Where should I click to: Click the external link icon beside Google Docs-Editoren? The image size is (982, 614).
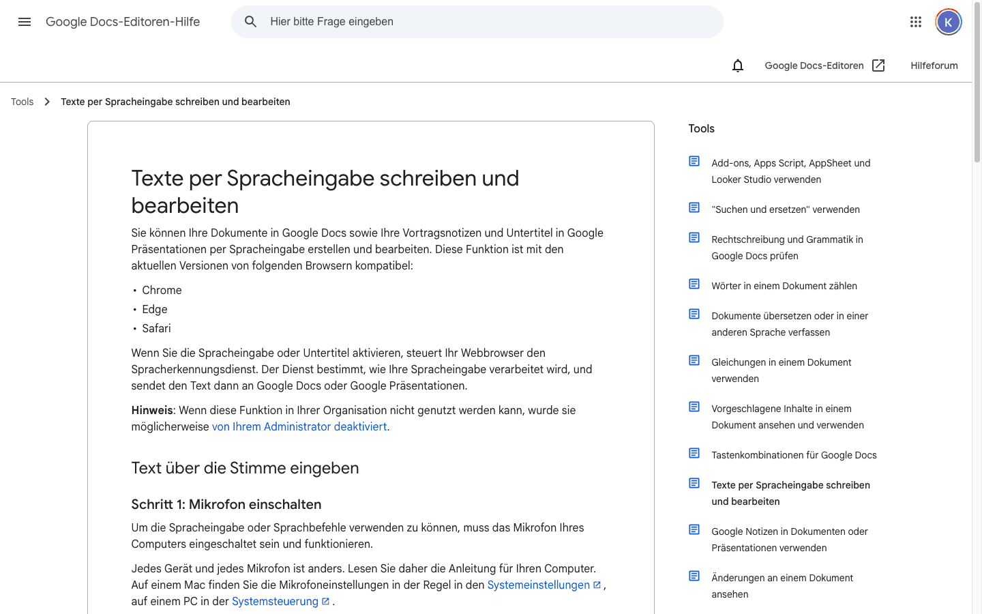tap(878, 65)
